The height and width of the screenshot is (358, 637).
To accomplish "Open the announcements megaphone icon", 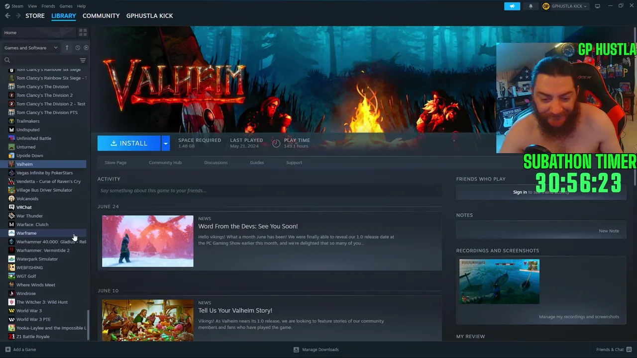I will [512, 6].
